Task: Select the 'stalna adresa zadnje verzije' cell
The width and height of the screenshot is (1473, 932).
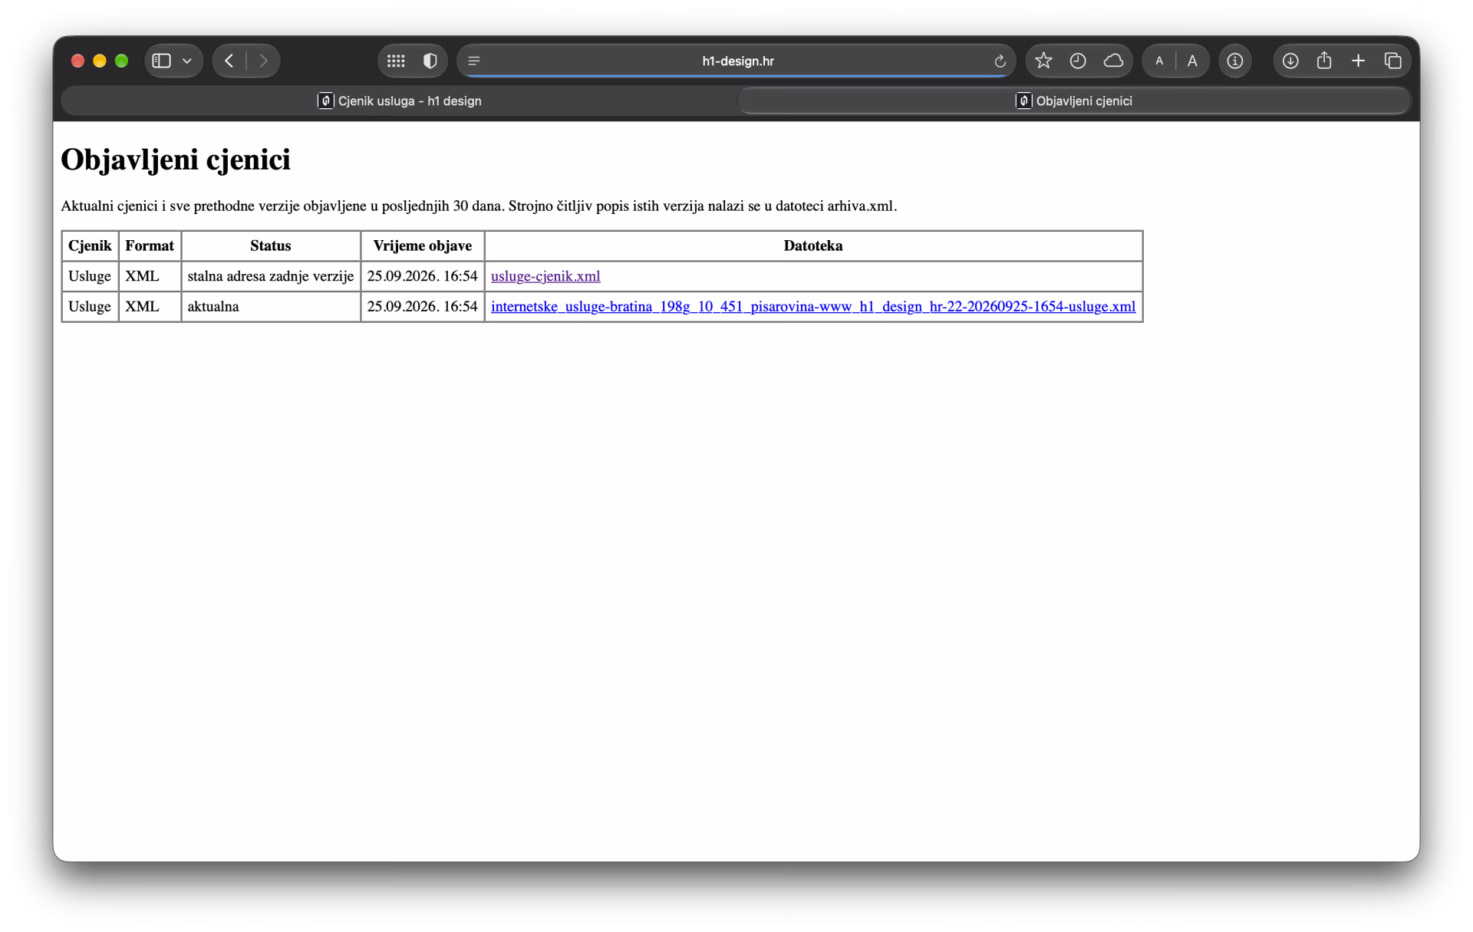Action: [x=271, y=276]
